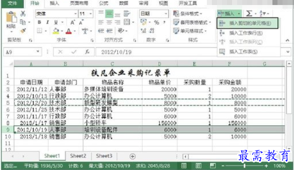
Task: Apply percent style
Action: (x=156, y=22)
